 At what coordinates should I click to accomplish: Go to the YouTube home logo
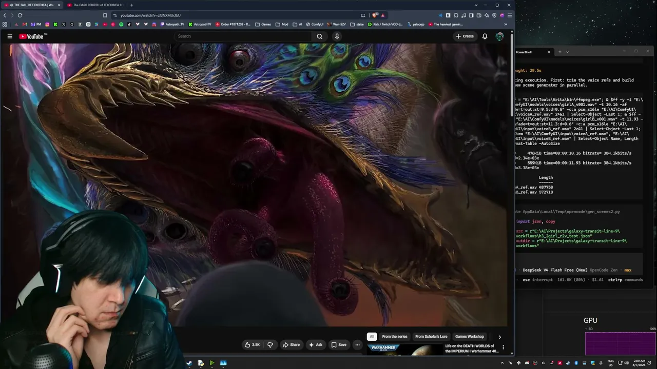32,36
